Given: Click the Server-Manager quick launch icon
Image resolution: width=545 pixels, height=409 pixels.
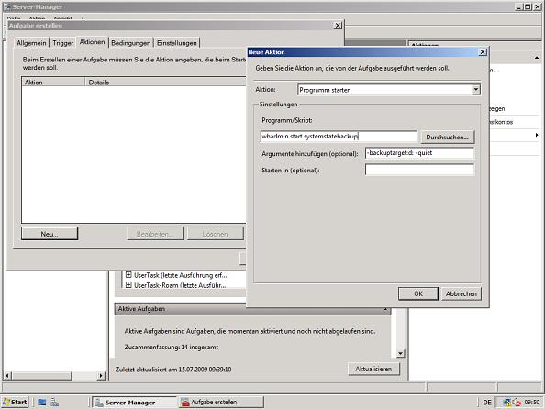Looking at the screenshot, I should click(x=54, y=403).
